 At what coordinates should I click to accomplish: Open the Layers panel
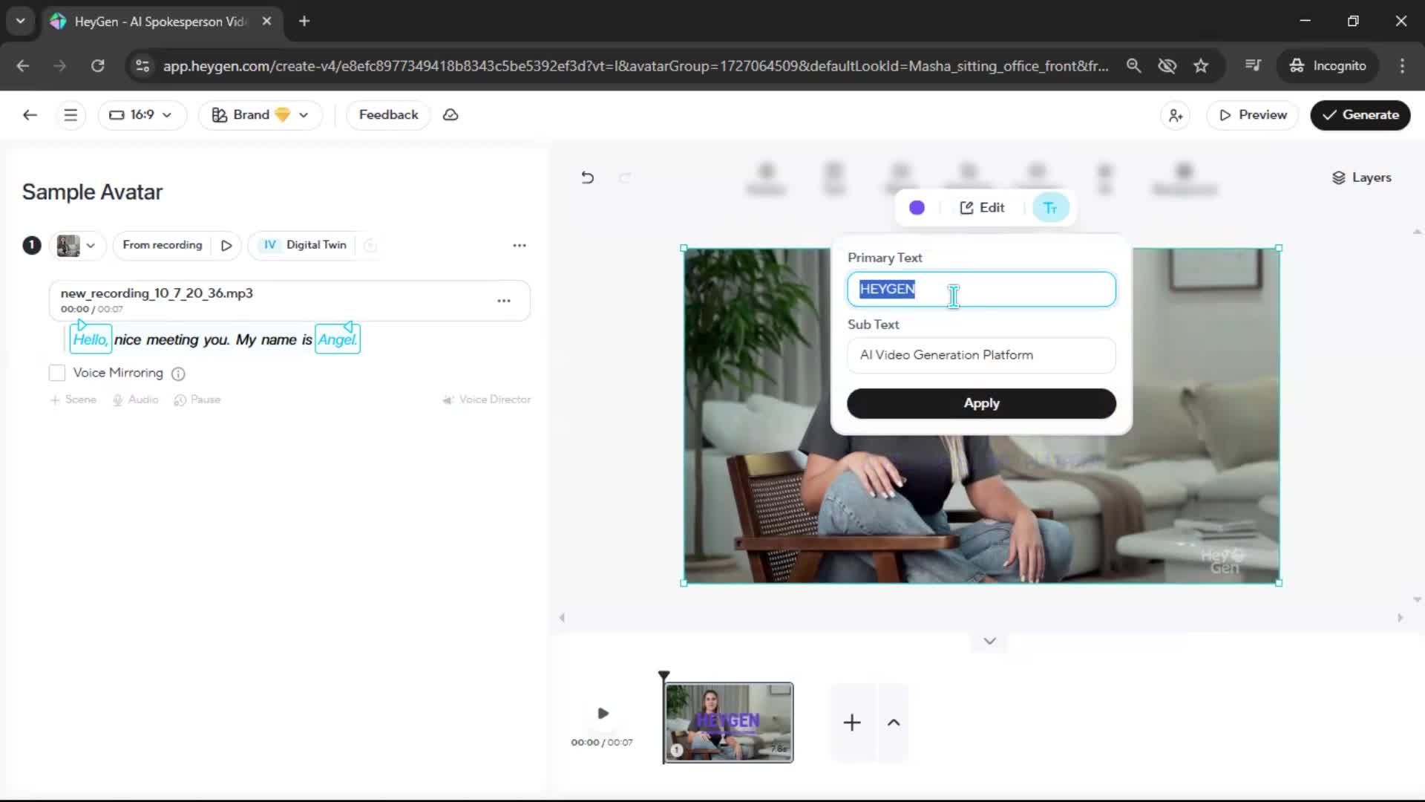coord(1361,177)
